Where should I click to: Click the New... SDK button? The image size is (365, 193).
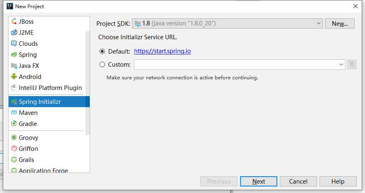[340, 23]
